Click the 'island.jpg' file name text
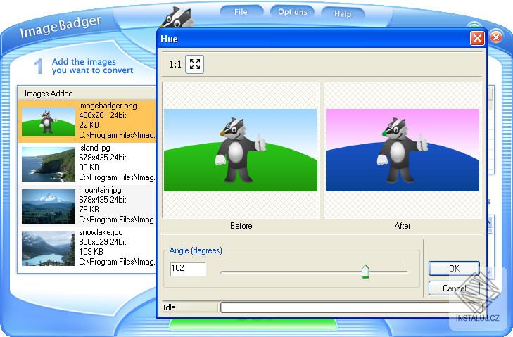 click(94, 148)
